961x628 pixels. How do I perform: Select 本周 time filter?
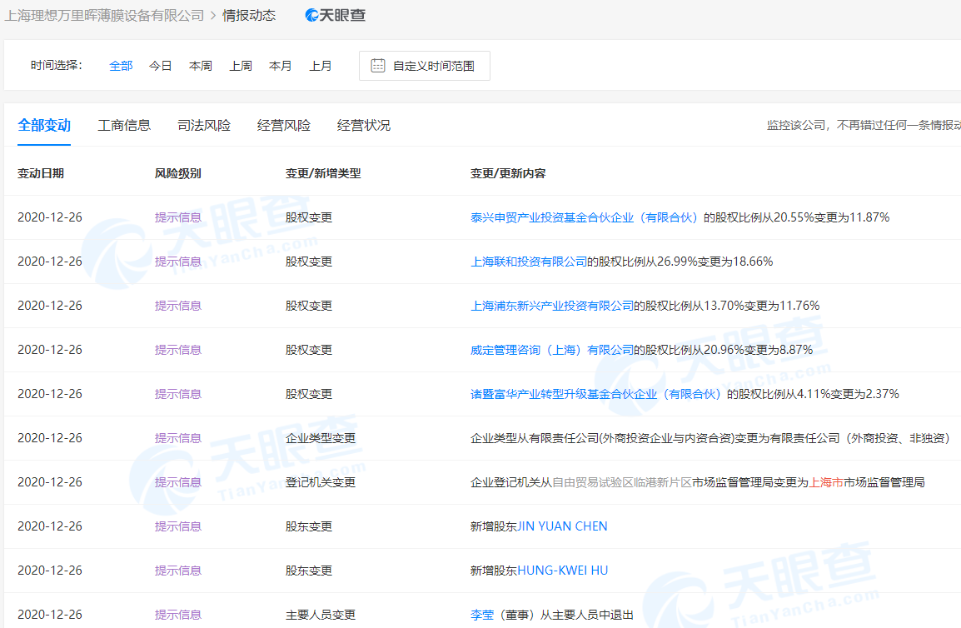click(201, 66)
